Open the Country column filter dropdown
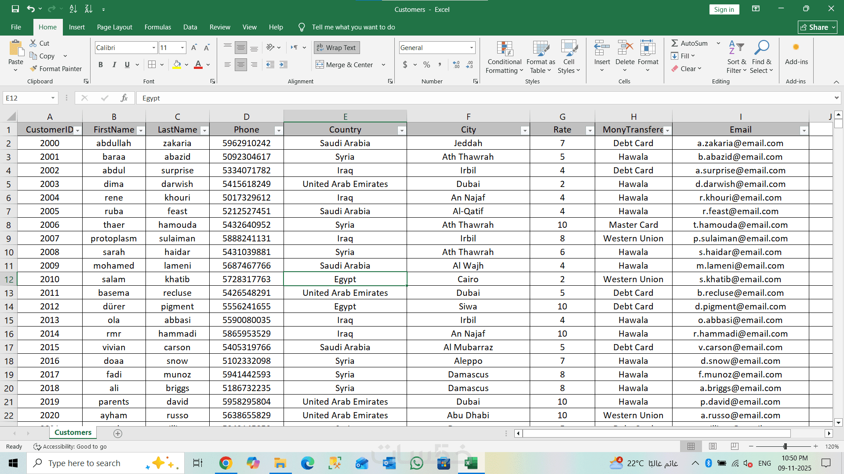Image resolution: width=844 pixels, height=474 pixels. pyautogui.click(x=401, y=130)
